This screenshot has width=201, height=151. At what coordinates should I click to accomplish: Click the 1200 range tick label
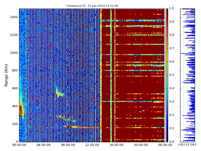(14, 35)
